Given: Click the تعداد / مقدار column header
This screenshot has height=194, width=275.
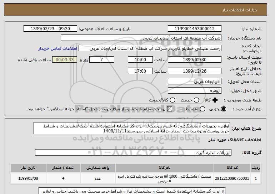Looking at the screenshot, I should pyautogui.click(x=63, y=168).
